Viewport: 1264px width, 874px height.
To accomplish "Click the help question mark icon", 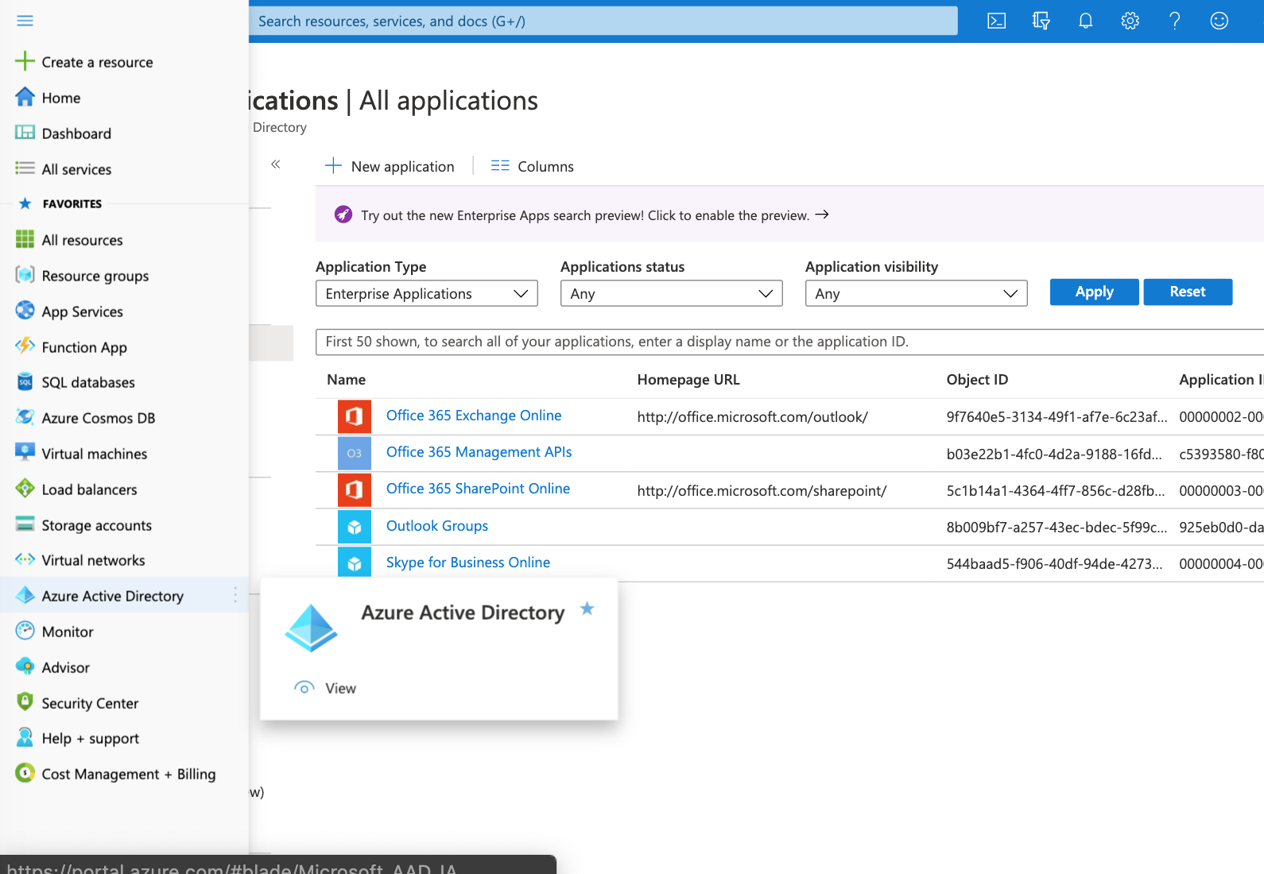I will 1174,21.
